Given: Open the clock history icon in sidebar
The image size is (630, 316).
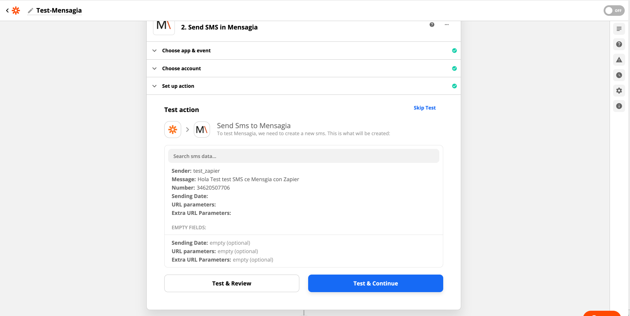Looking at the screenshot, I should click(x=619, y=75).
